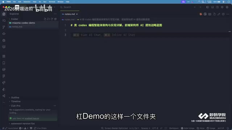Go forward using the right arrow
This screenshot has height=130, width=232.
pos(200,7)
